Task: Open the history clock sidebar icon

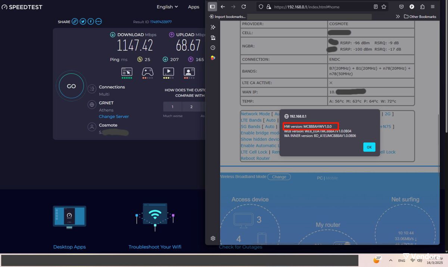Action: [x=213, y=48]
